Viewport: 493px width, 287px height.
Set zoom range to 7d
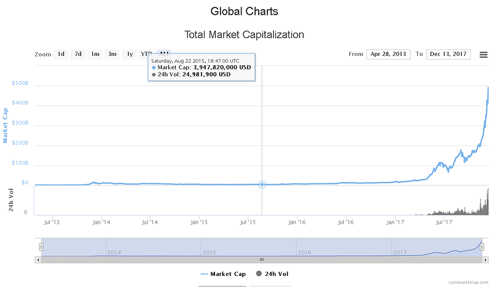(x=78, y=54)
